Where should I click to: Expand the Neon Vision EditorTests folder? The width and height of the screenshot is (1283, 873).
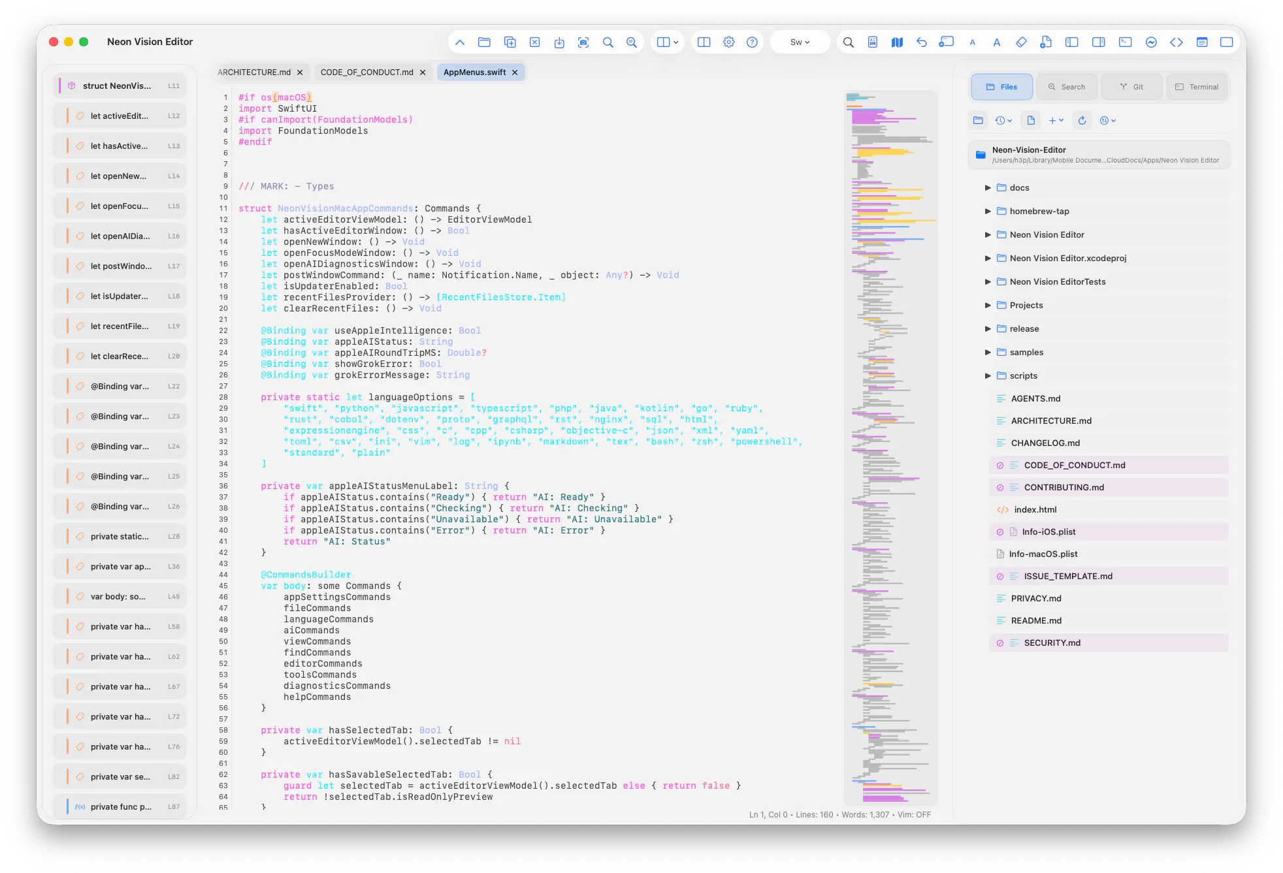pos(988,282)
